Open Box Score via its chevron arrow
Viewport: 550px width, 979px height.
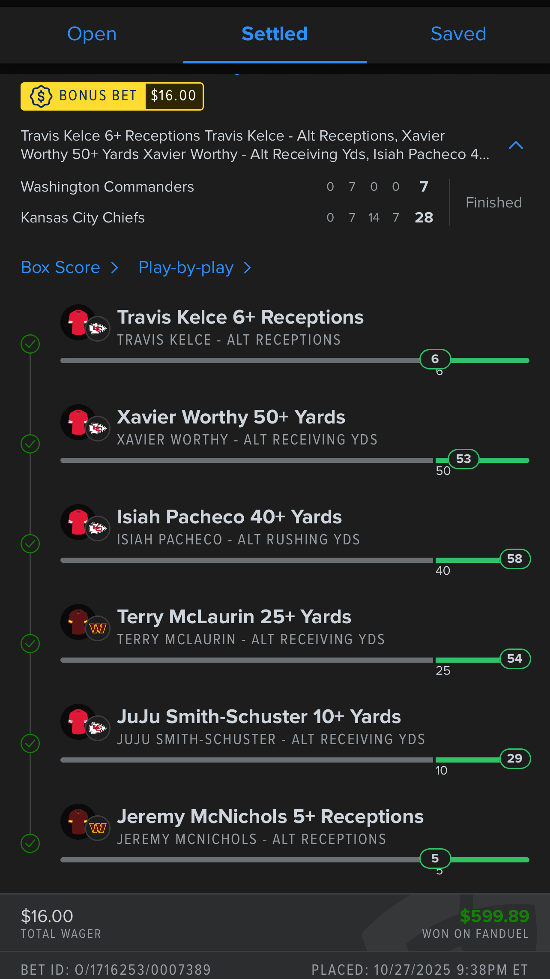[x=114, y=268]
